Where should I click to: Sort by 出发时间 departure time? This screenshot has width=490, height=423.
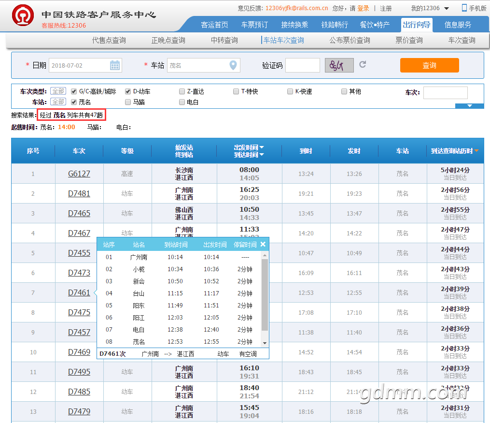coord(249,147)
